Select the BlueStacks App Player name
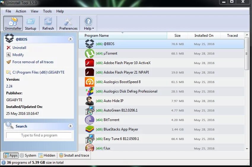This screenshot has width=252, height=167. [121, 129]
